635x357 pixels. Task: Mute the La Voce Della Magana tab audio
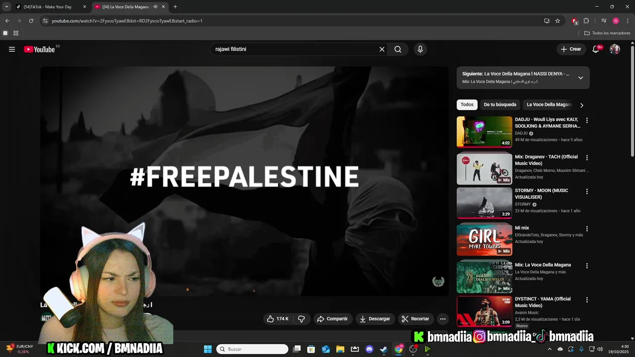point(156,7)
